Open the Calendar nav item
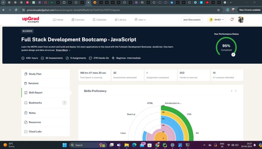The height and width of the screenshot is (149, 262). tap(100, 20)
